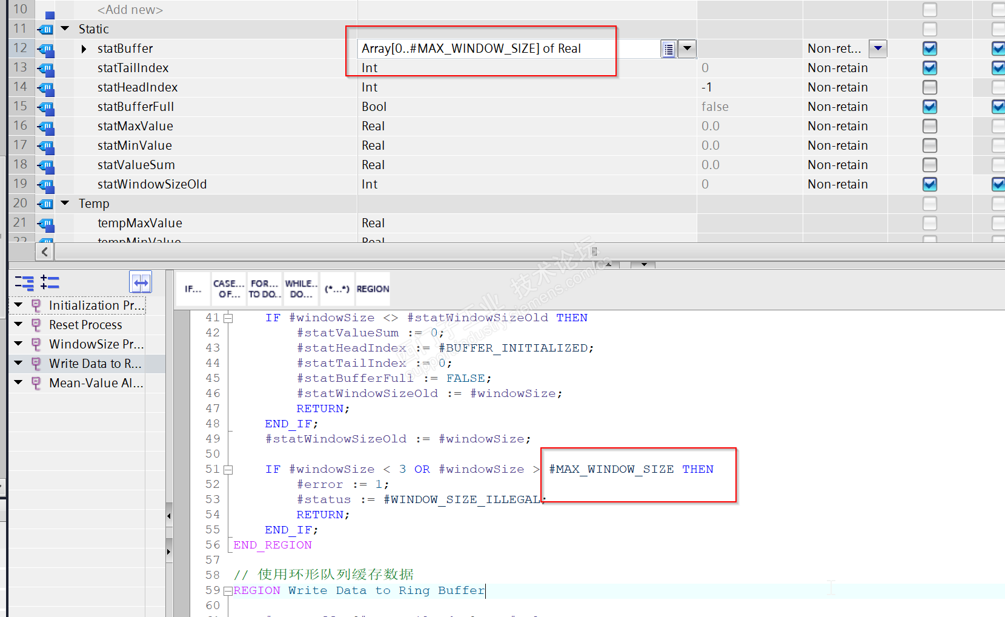Check the first checkbox in statMinValue row
The width and height of the screenshot is (1005, 617).
point(930,145)
